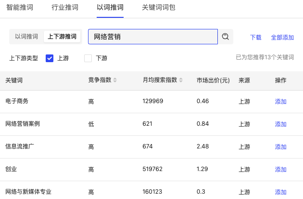Add the 创业 keyword

pyautogui.click(x=280, y=170)
